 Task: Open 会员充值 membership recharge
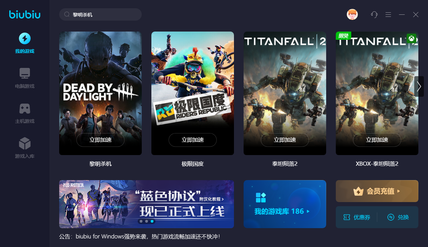click(377, 191)
